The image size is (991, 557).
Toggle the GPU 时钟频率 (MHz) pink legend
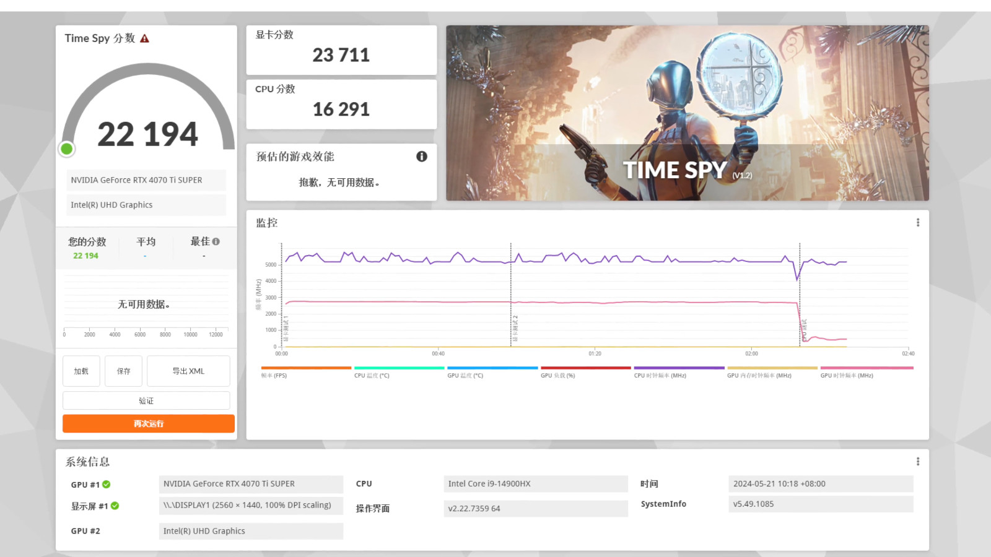click(x=866, y=372)
